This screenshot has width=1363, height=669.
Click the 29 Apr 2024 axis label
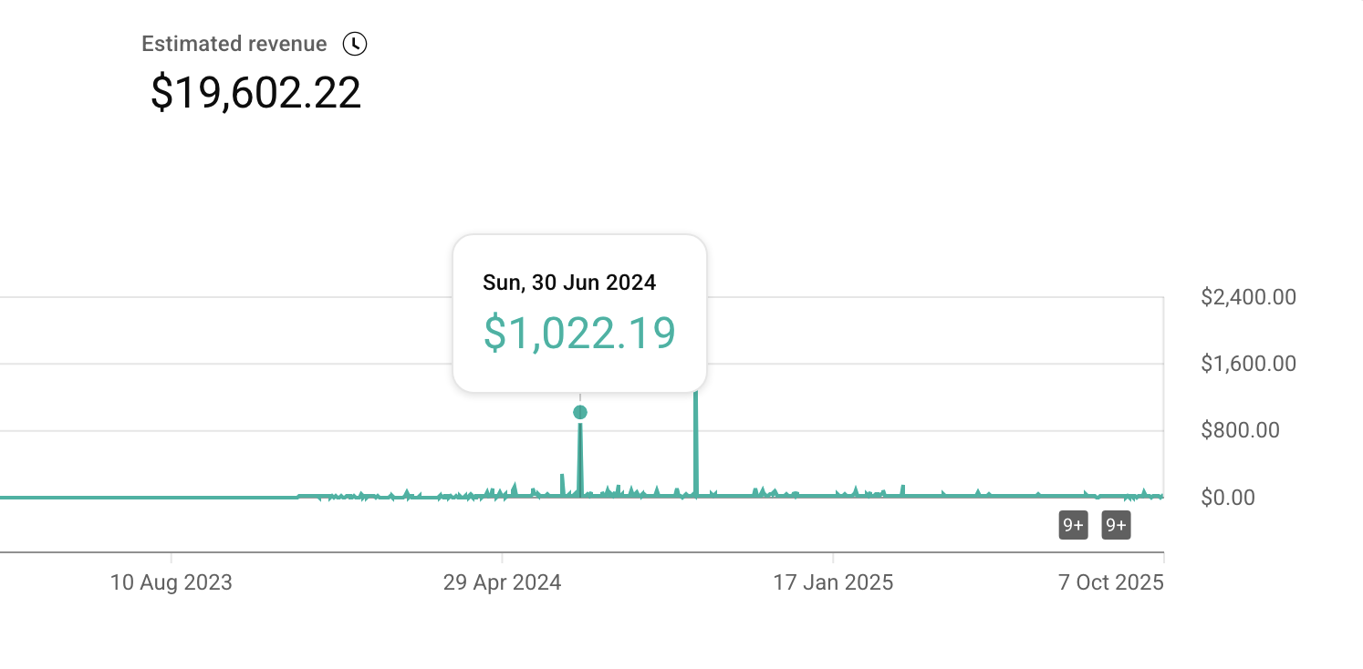coord(502,582)
